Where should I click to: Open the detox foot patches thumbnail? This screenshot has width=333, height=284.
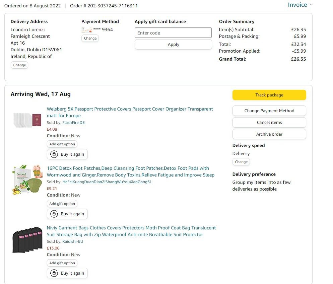coord(27,179)
